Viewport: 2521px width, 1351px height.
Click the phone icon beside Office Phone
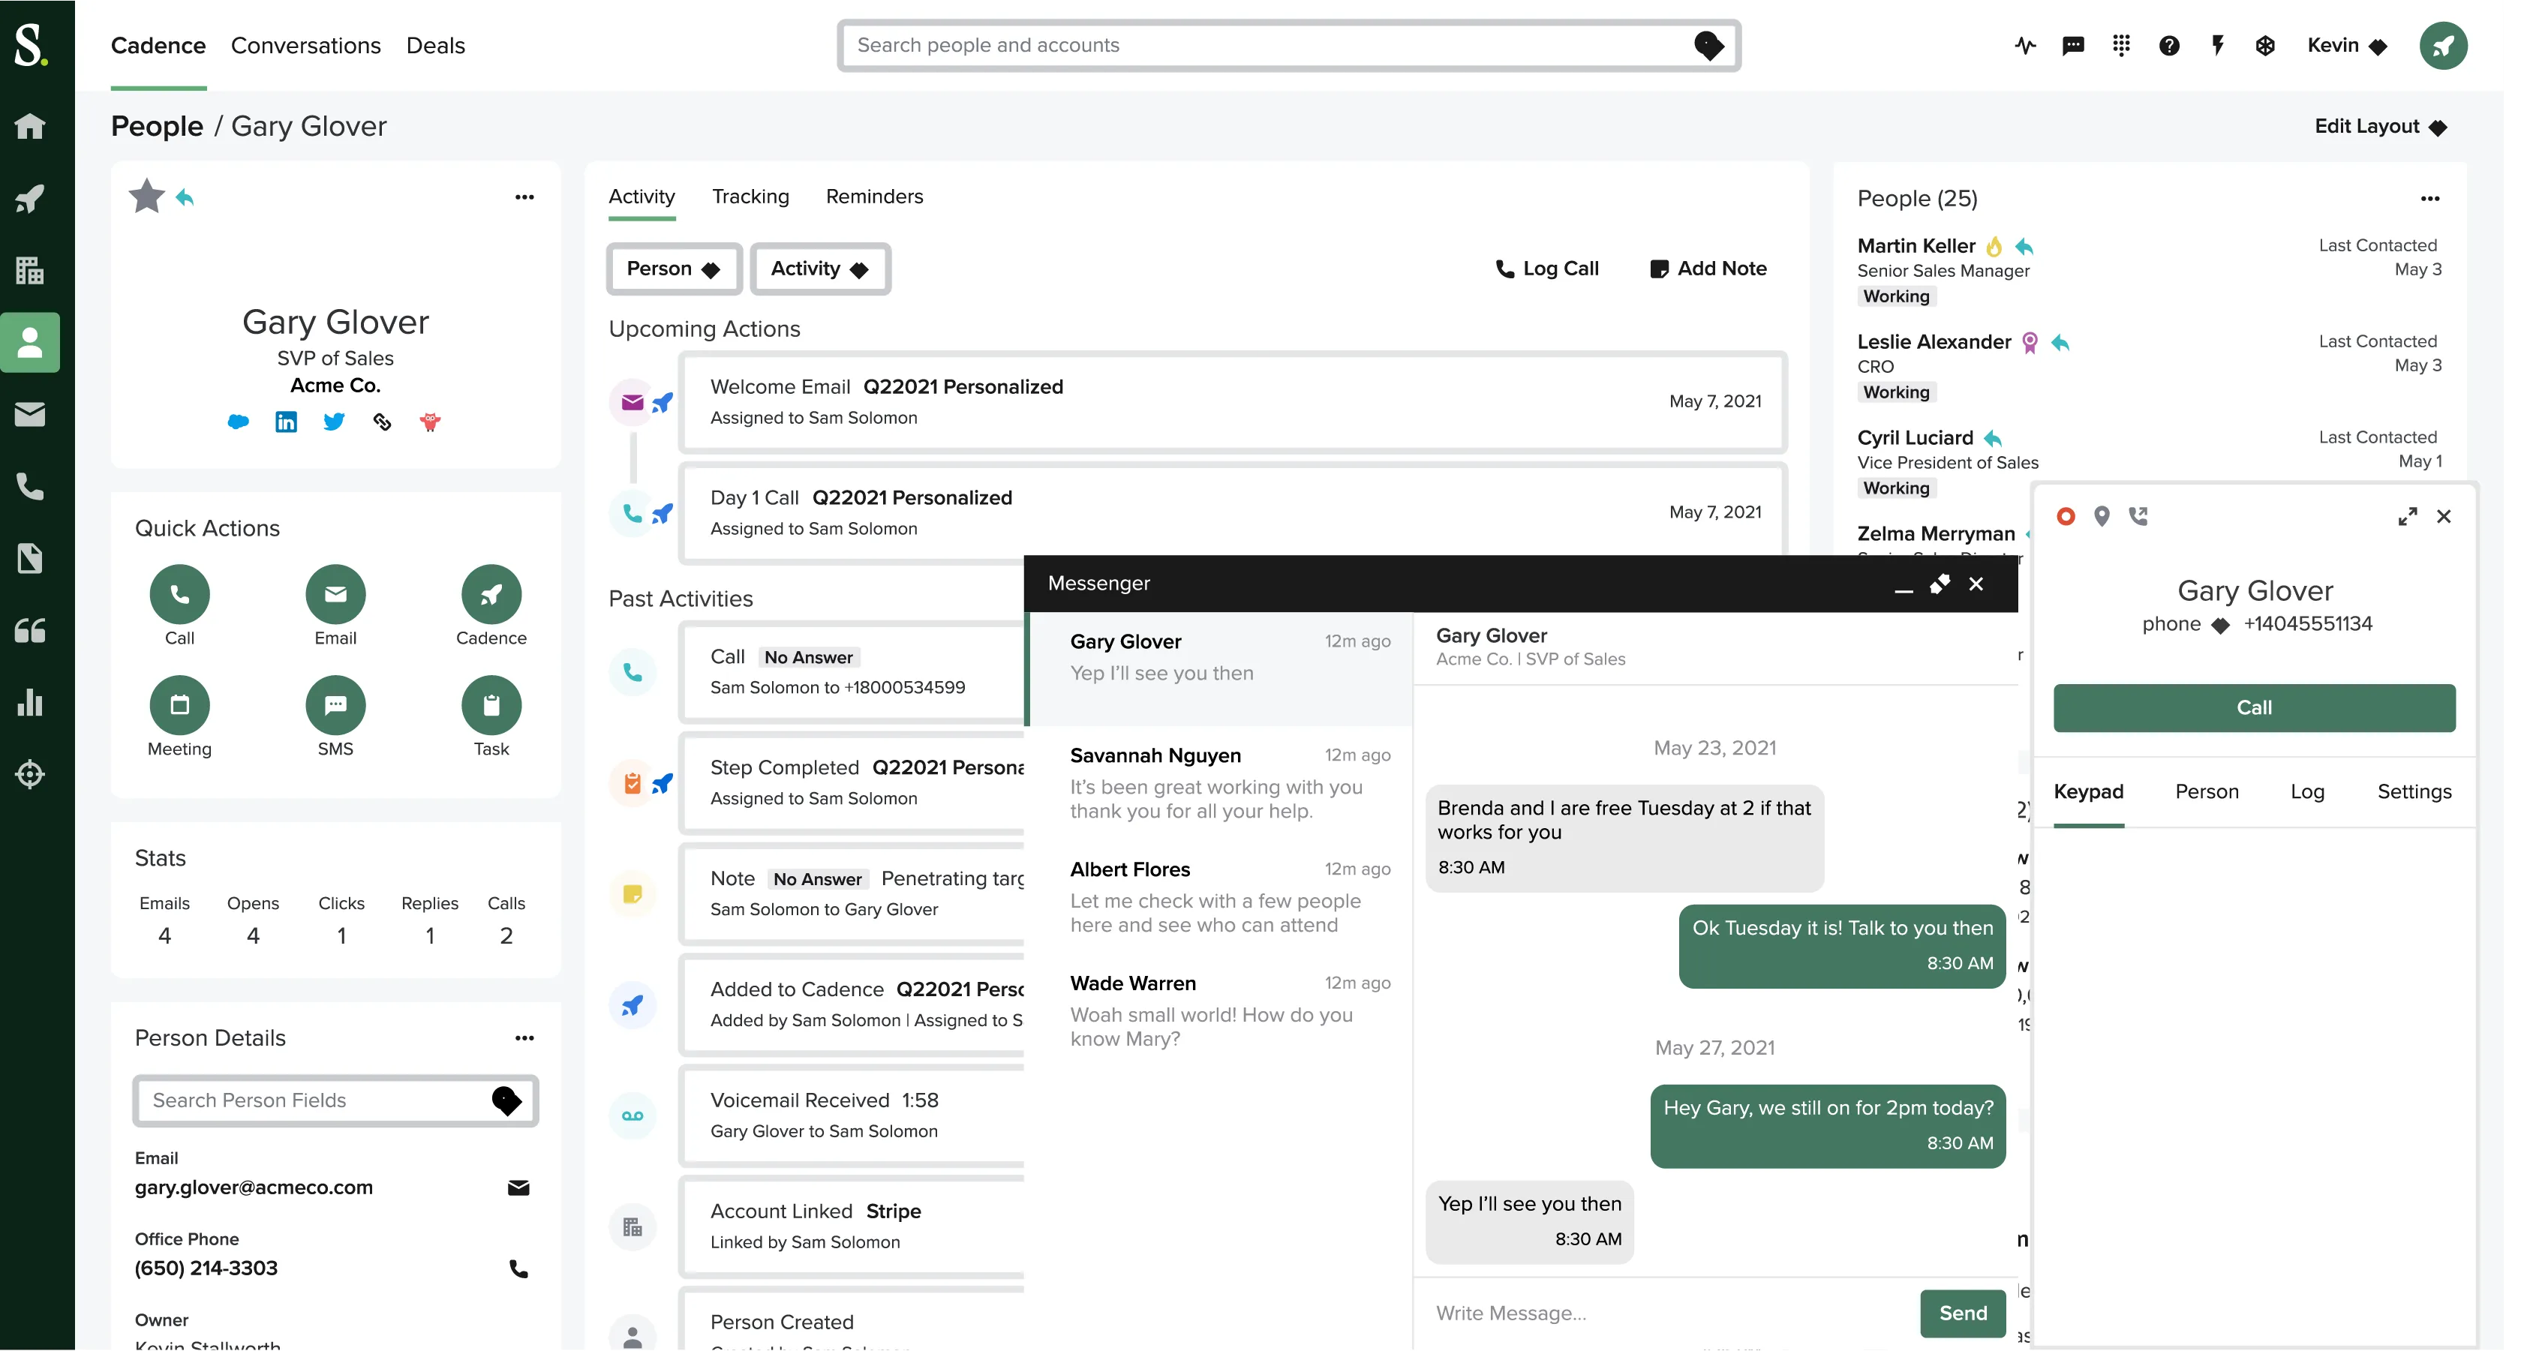[518, 1268]
